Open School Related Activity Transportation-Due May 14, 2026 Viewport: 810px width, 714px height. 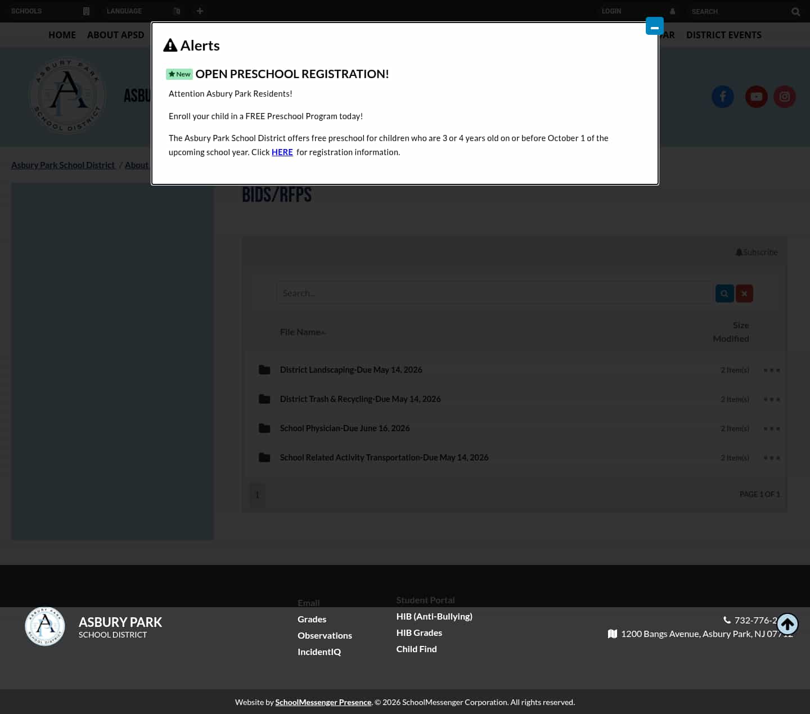tap(384, 458)
